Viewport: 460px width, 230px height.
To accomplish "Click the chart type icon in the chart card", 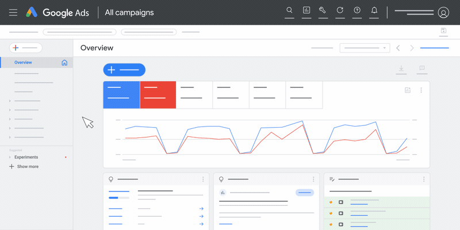I will tap(408, 90).
